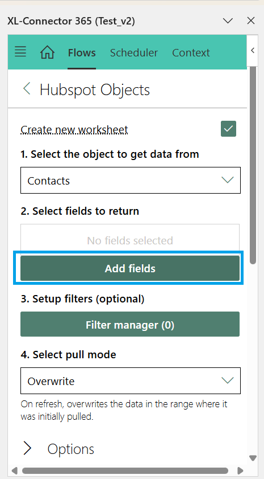This screenshot has width=264, height=479.
Task: Click the Hubspot Objects heading
Action: [x=95, y=90]
